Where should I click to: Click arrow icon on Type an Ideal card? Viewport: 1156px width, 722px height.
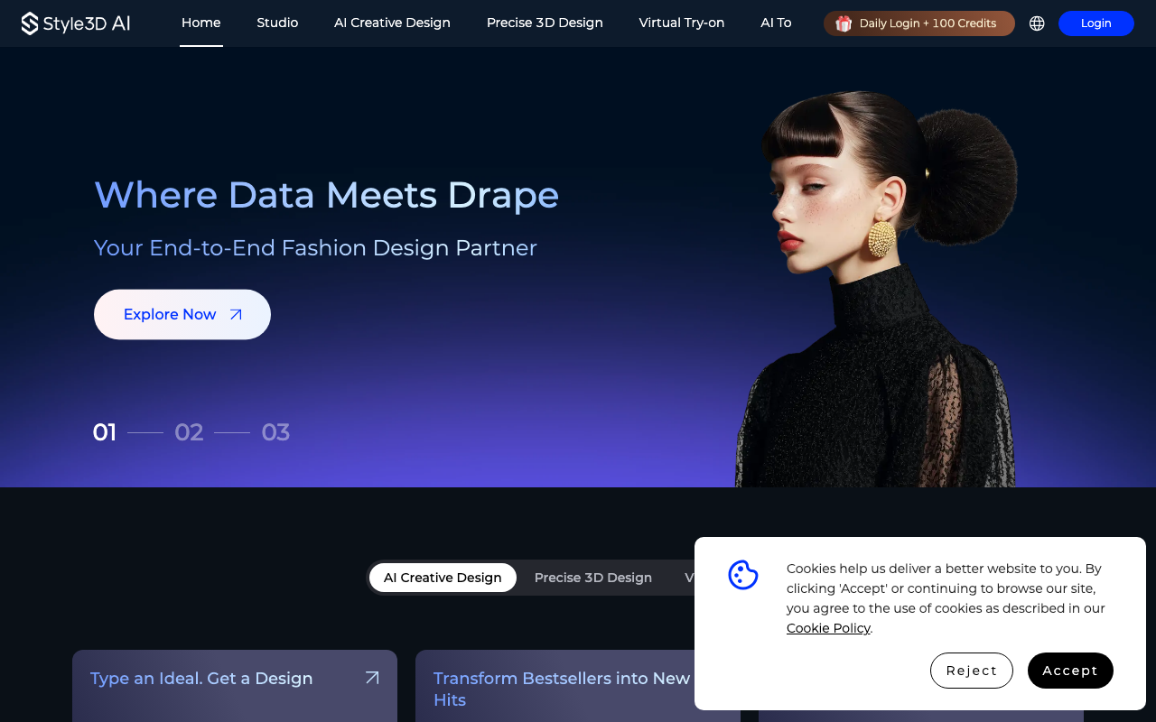(372, 678)
